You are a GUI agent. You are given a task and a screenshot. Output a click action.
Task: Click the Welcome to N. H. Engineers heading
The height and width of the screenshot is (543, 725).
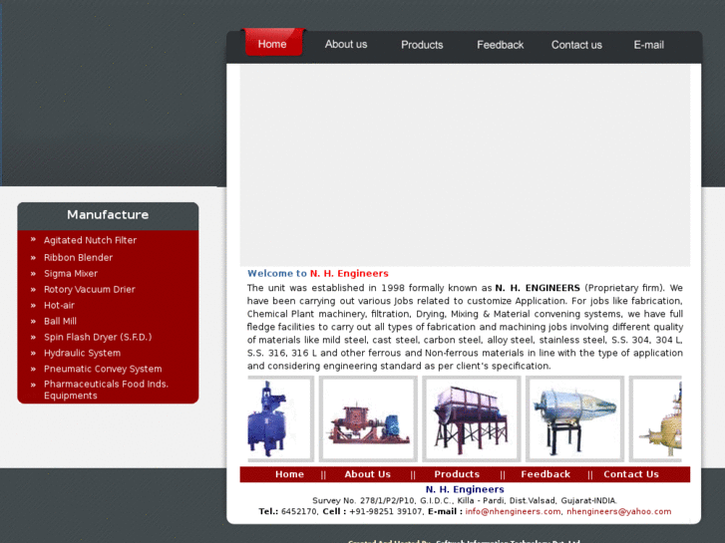pyautogui.click(x=318, y=274)
